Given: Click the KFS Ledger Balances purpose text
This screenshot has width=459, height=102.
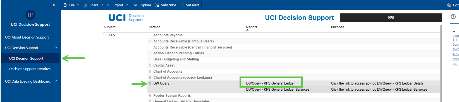Looking at the screenshot, I should pos(379,90).
